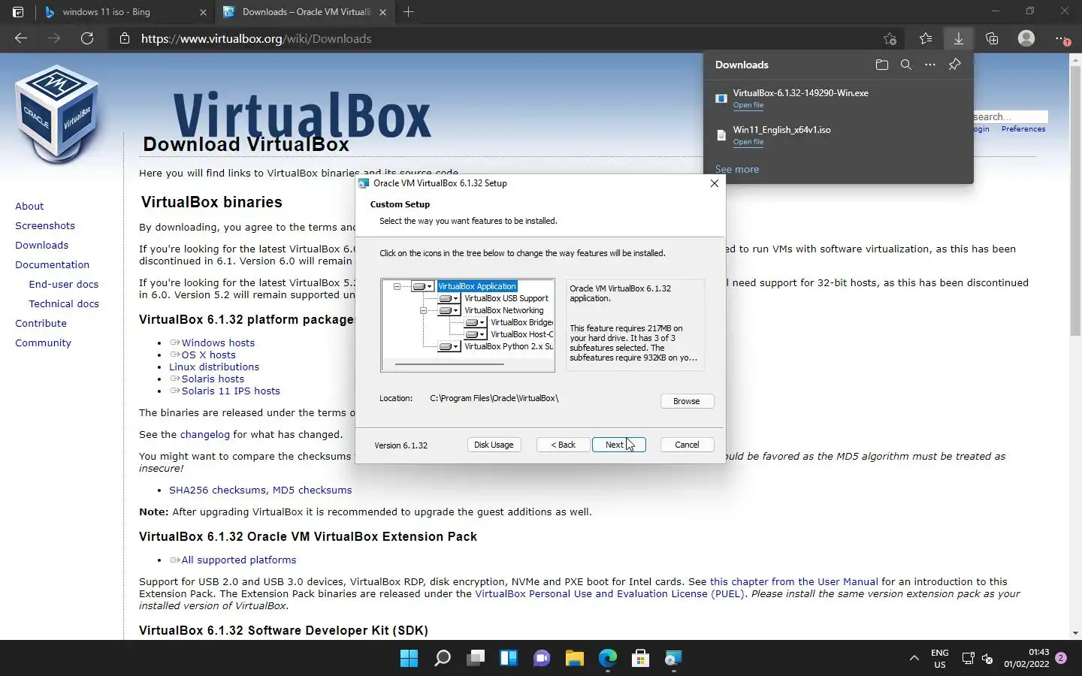The height and width of the screenshot is (676, 1082).
Task: Open taskbar Search icon
Action: [x=443, y=659]
